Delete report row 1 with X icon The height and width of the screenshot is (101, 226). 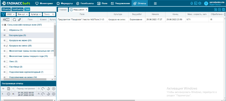[x=53, y=94]
